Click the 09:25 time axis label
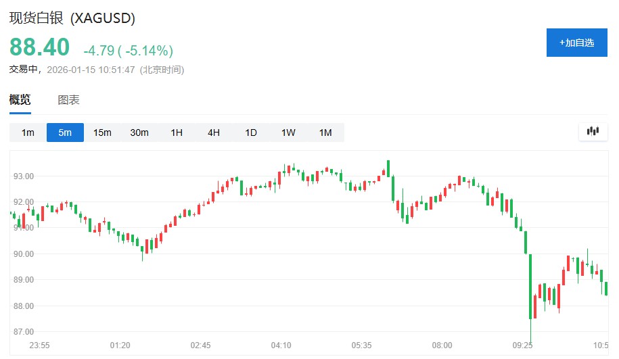Viewport: 619px width, 359px height. click(x=522, y=345)
